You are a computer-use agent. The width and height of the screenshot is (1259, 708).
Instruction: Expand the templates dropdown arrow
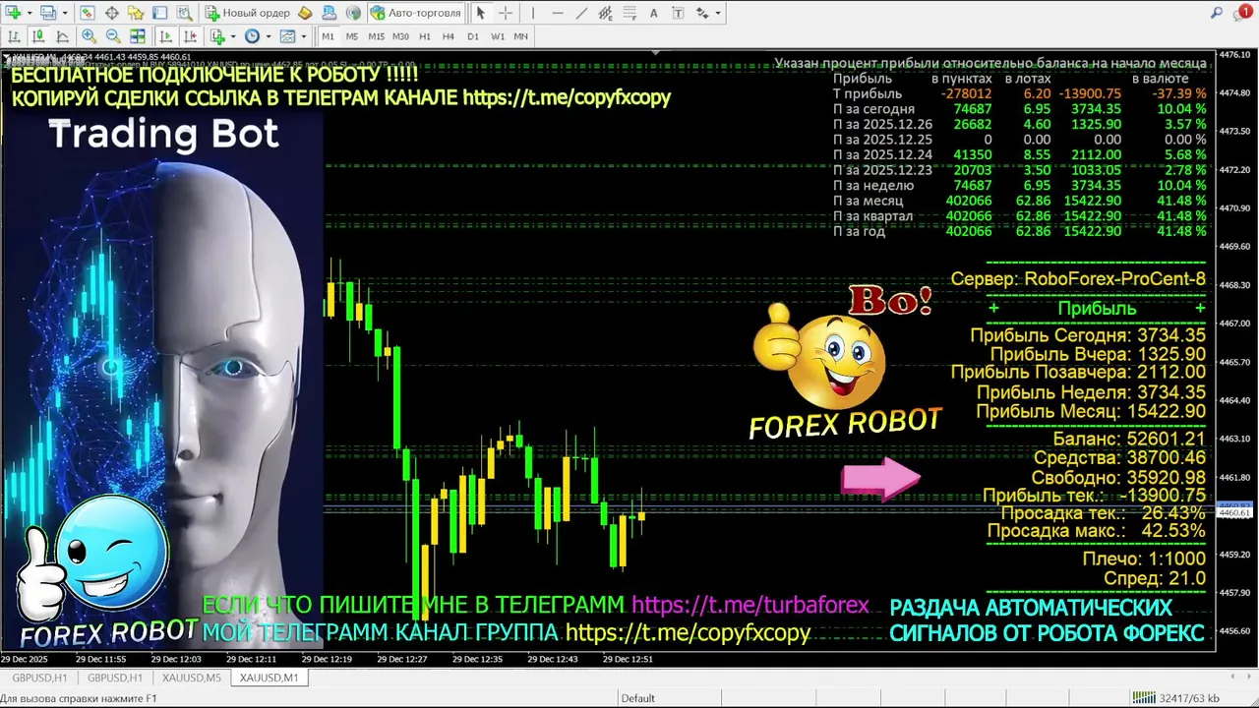click(x=304, y=36)
